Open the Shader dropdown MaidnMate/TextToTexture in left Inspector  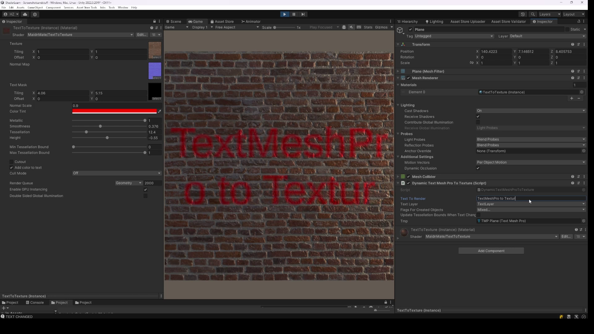tap(80, 35)
